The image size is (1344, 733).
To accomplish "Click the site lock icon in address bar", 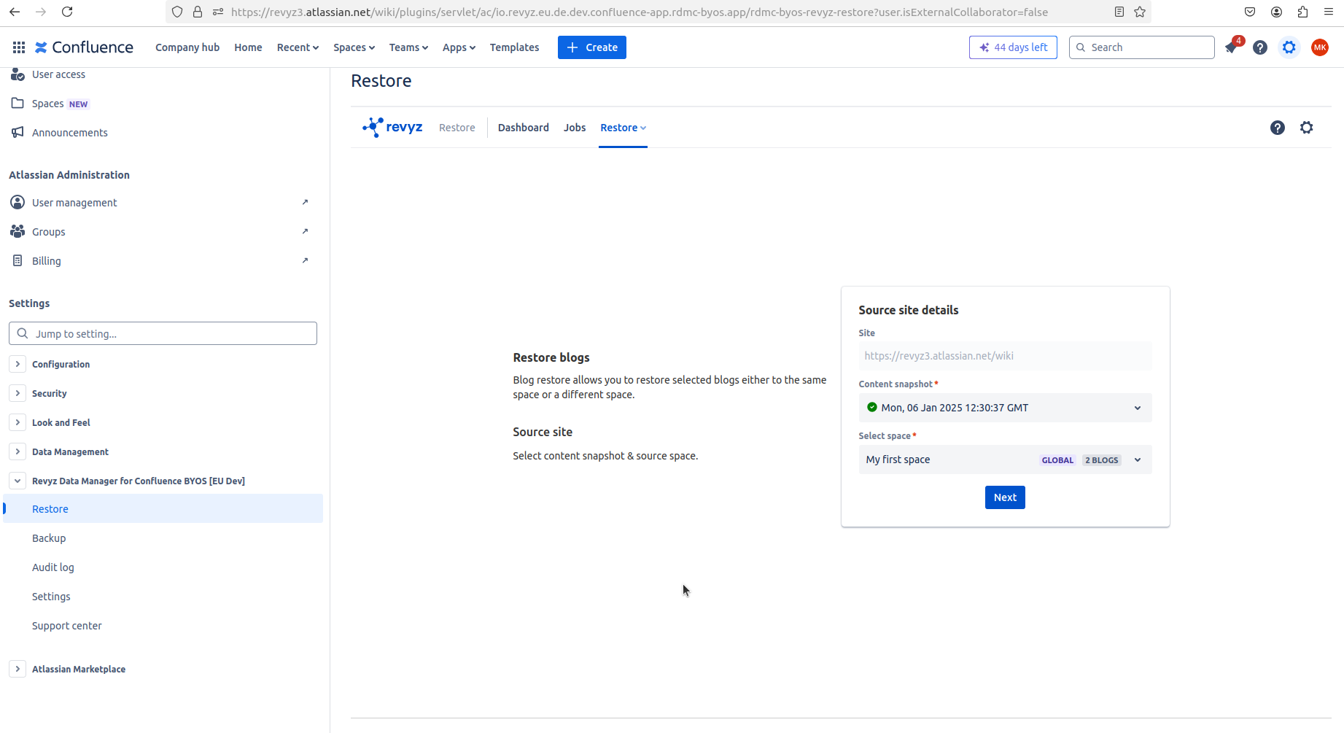I will [198, 12].
